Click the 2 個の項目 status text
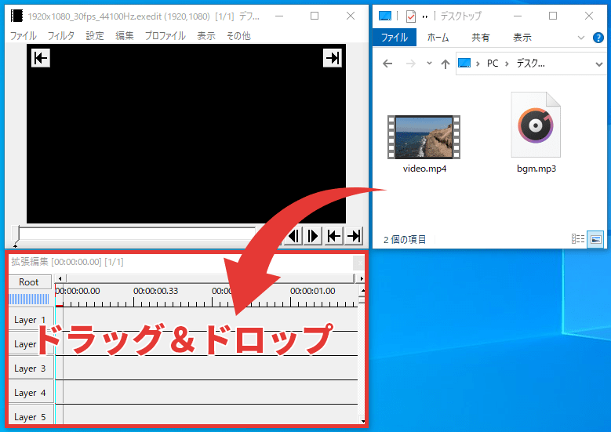Screen dimensions: 611x432 405,240
